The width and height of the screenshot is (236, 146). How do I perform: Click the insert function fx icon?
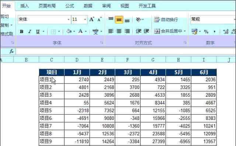(x=11, y=51)
